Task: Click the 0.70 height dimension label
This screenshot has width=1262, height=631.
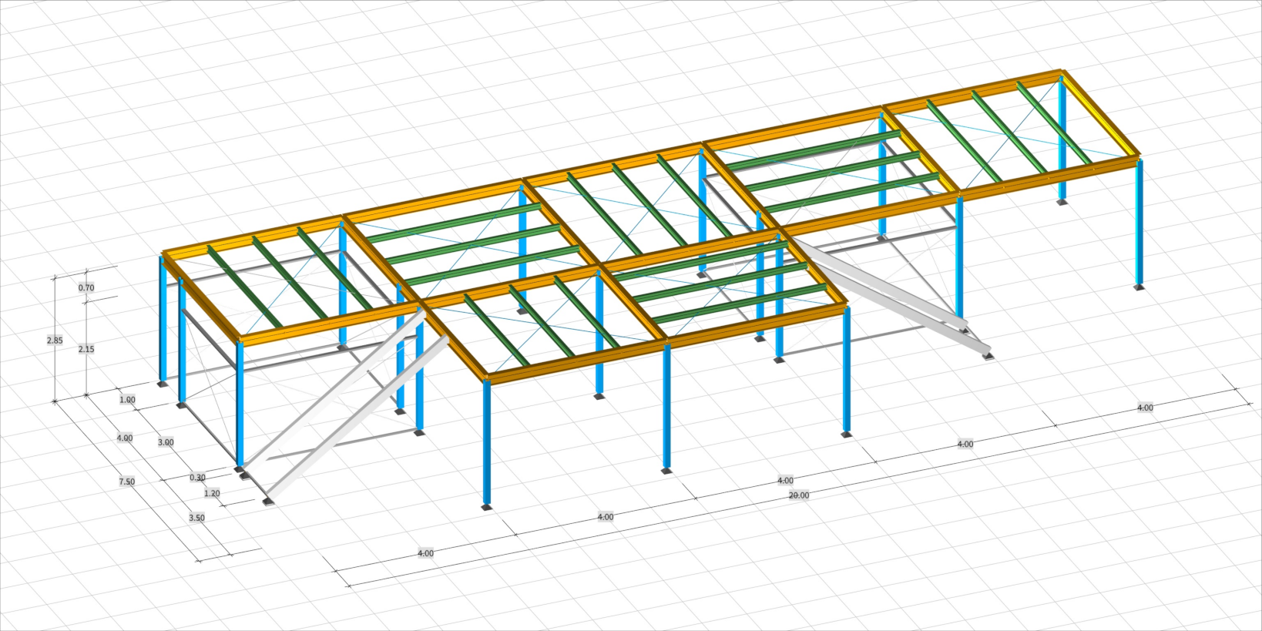Action: point(86,288)
